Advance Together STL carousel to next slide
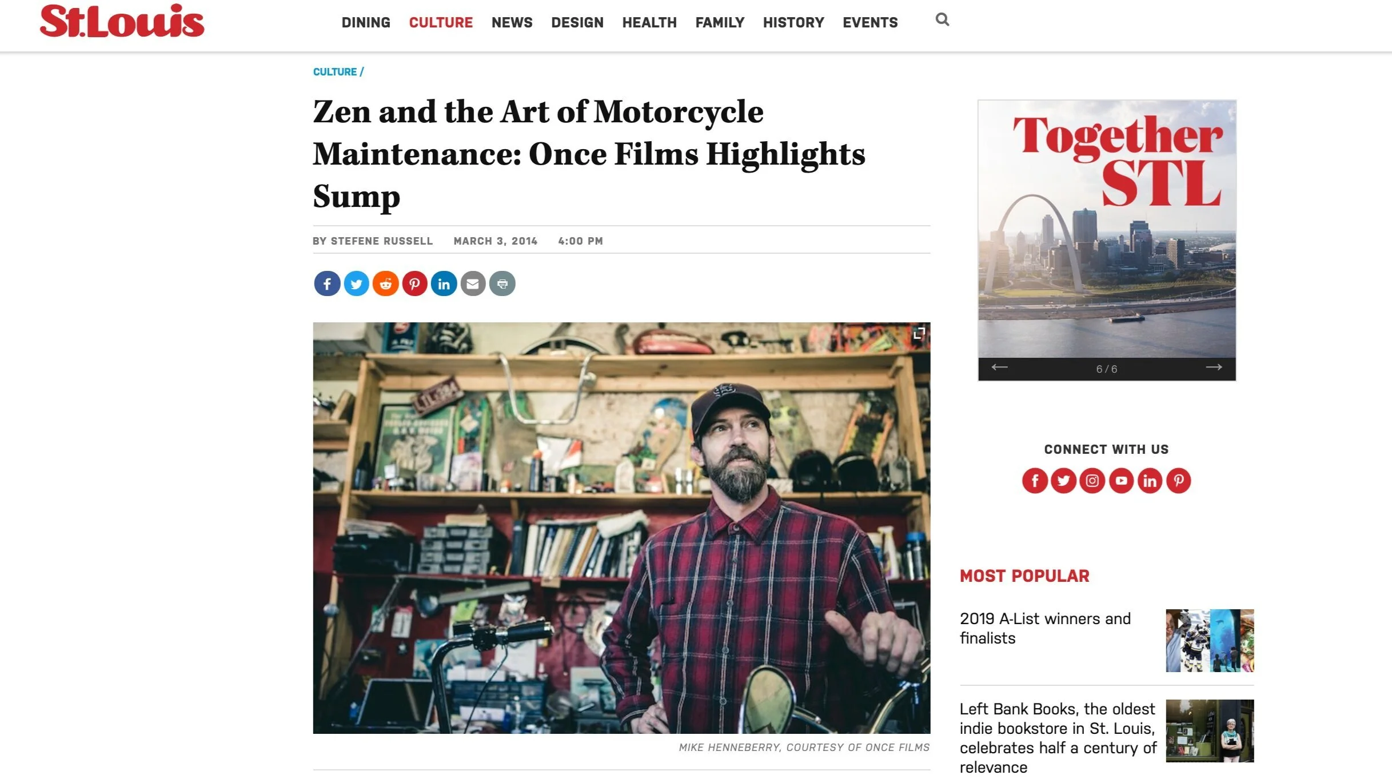The height and width of the screenshot is (783, 1392). pos(1214,367)
